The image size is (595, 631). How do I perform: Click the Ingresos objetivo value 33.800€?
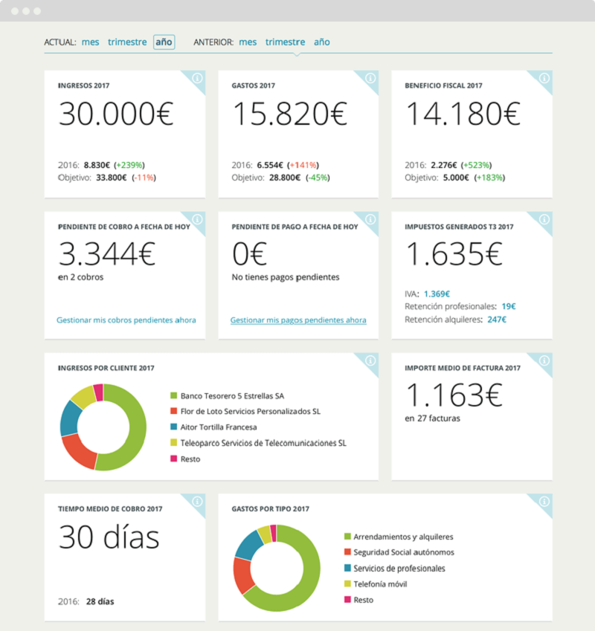pyautogui.click(x=111, y=178)
